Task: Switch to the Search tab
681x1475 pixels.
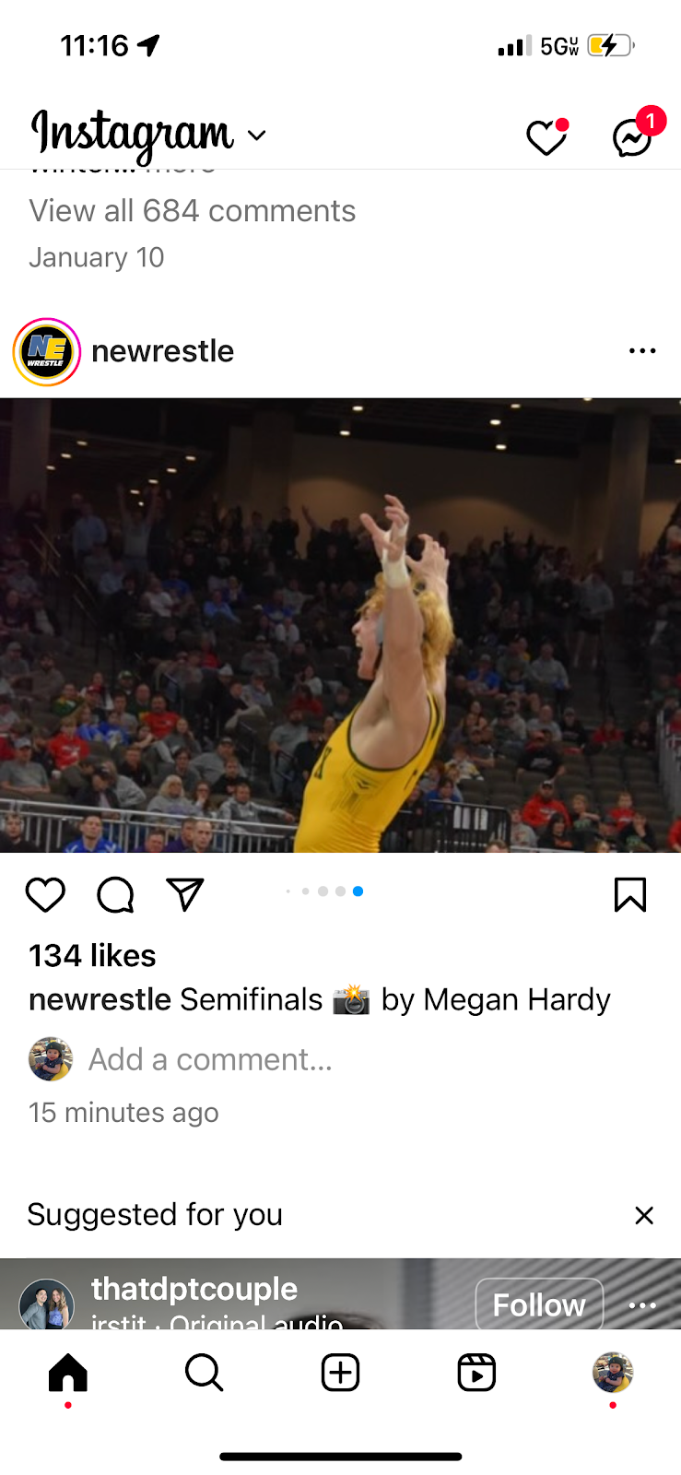Action: 204,1373
